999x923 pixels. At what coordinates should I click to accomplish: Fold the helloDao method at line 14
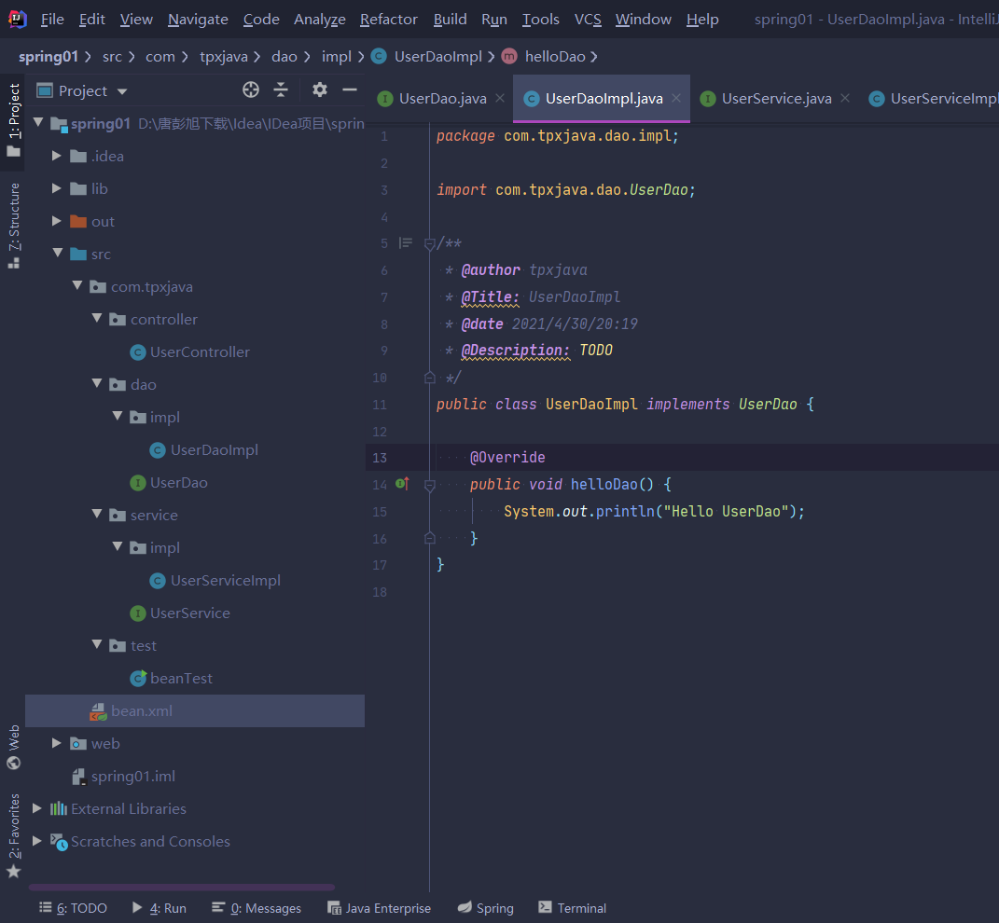click(429, 486)
